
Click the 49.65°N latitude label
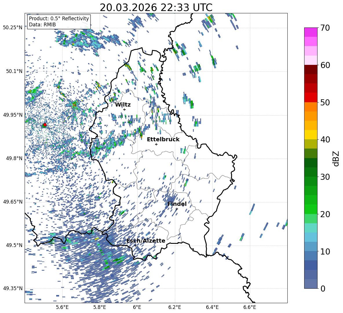(13, 202)
